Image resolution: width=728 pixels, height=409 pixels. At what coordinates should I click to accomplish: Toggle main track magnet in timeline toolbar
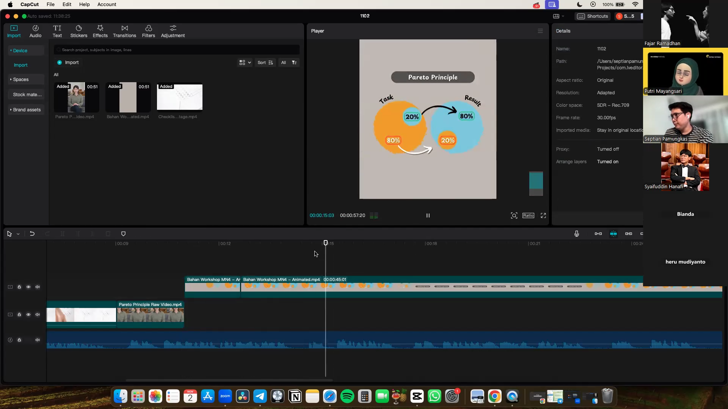coord(598,234)
